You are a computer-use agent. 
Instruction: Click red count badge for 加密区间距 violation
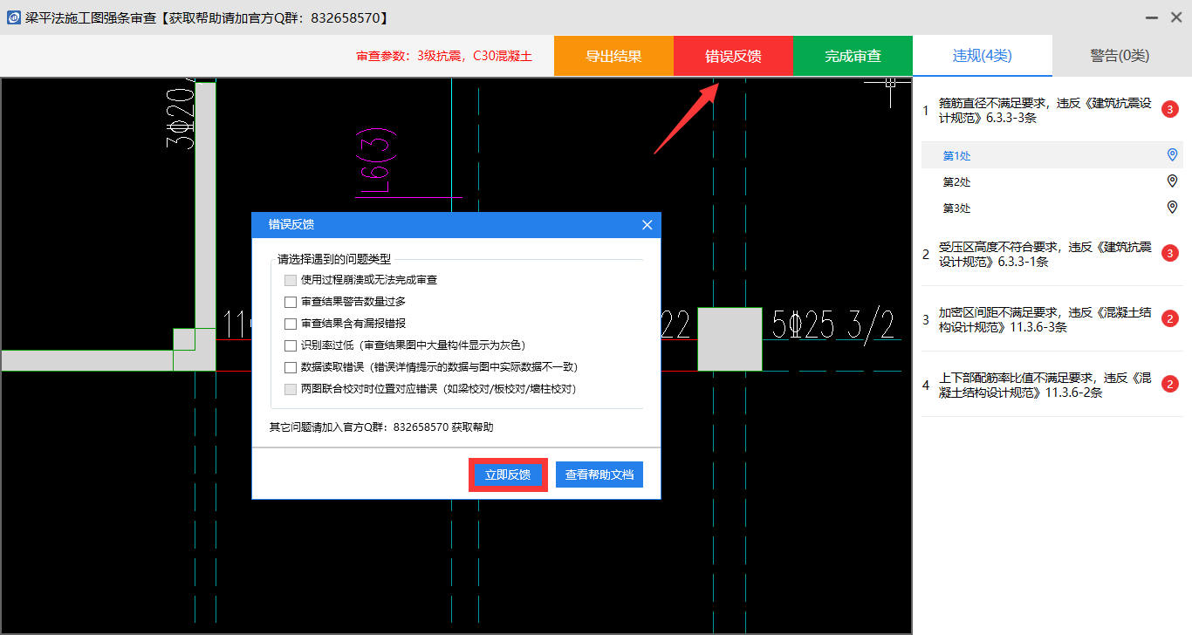click(1170, 319)
